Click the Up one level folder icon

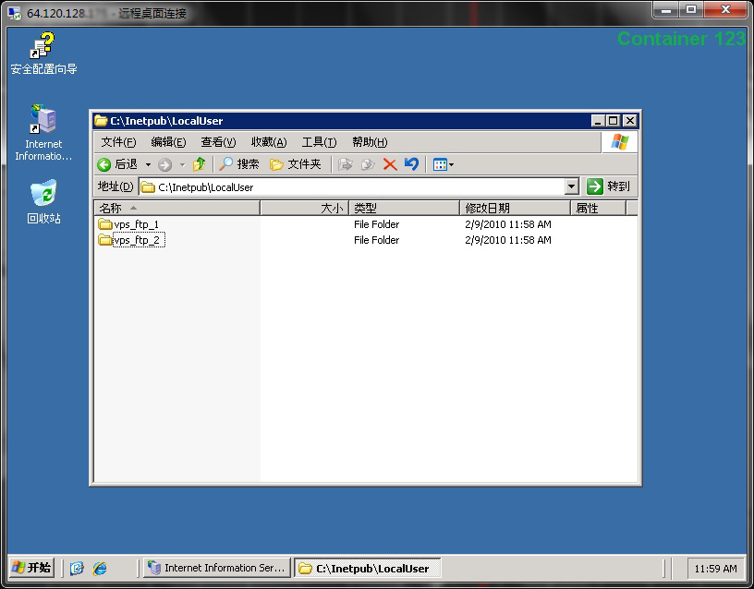[x=199, y=164]
